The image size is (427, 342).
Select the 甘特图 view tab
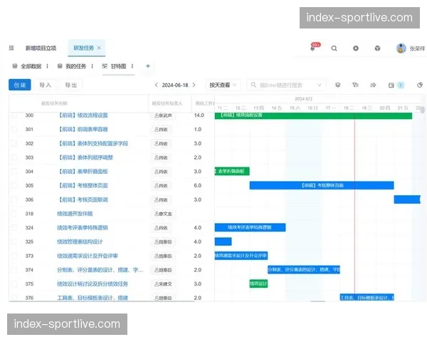coord(118,66)
